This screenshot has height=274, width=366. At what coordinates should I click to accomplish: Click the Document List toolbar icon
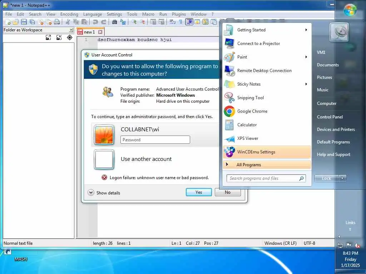214,22
